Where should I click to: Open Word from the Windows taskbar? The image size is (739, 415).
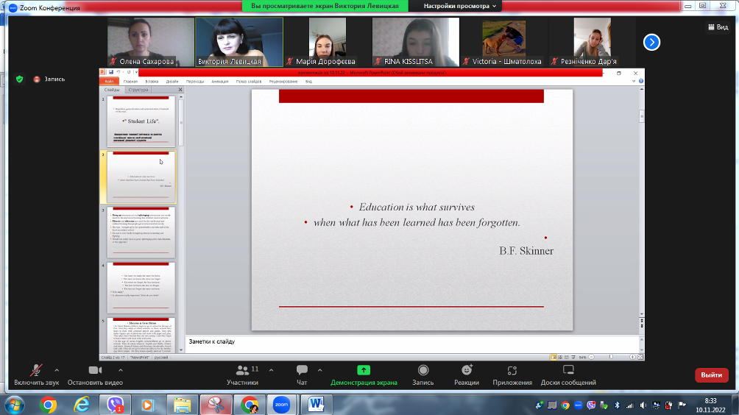point(317,404)
